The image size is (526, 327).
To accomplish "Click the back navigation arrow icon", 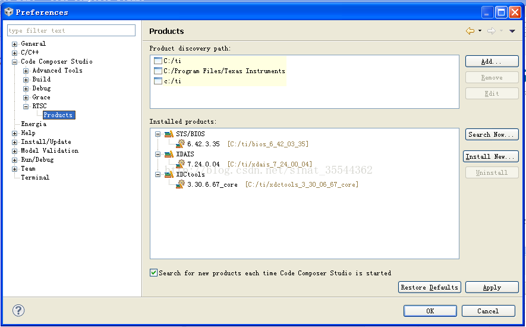I will [470, 31].
